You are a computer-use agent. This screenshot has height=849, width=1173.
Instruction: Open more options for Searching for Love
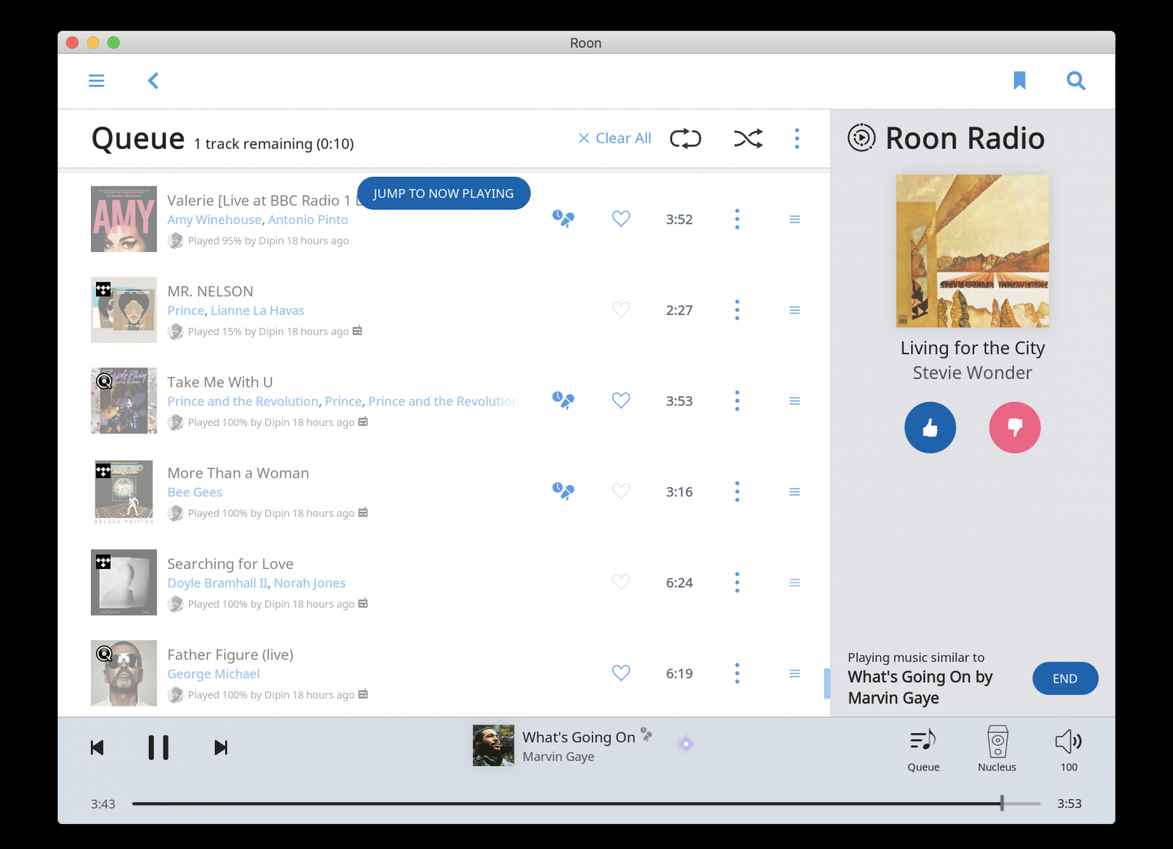click(737, 582)
